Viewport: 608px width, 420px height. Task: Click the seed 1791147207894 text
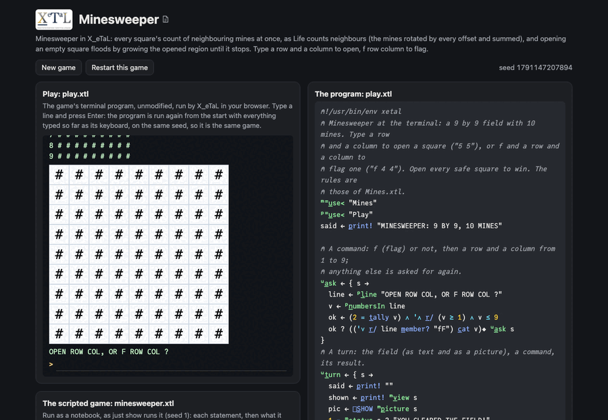(536, 67)
